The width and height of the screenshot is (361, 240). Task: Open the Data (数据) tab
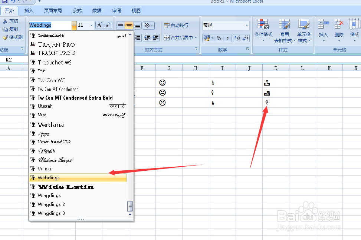[97, 11]
